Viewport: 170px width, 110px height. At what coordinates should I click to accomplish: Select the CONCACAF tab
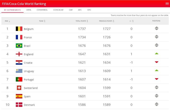tap(58, 10)
